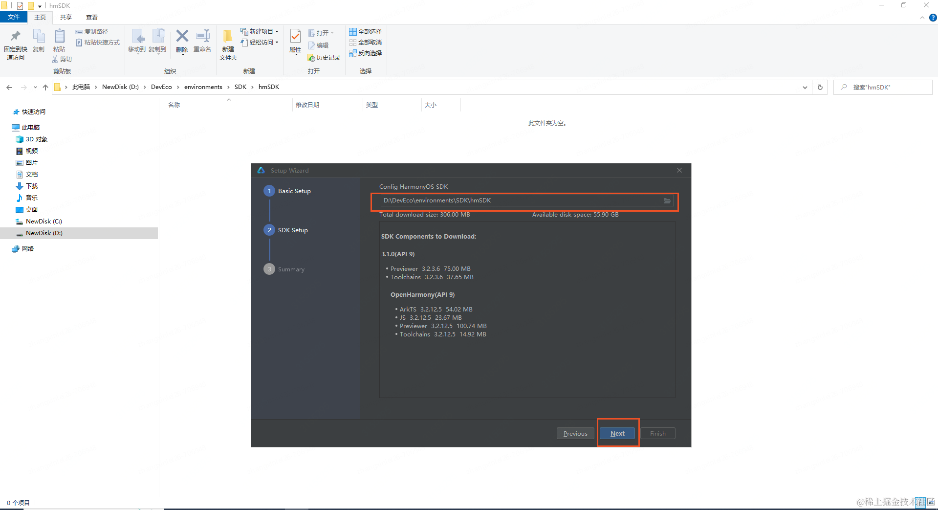
Task: Click the Back arrow in Explorer
Action: click(x=9, y=87)
